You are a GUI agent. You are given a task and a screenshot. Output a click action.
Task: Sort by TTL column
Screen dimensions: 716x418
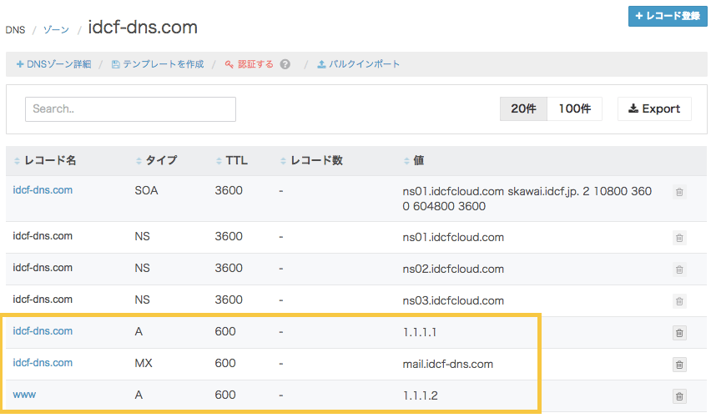click(231, 161)
